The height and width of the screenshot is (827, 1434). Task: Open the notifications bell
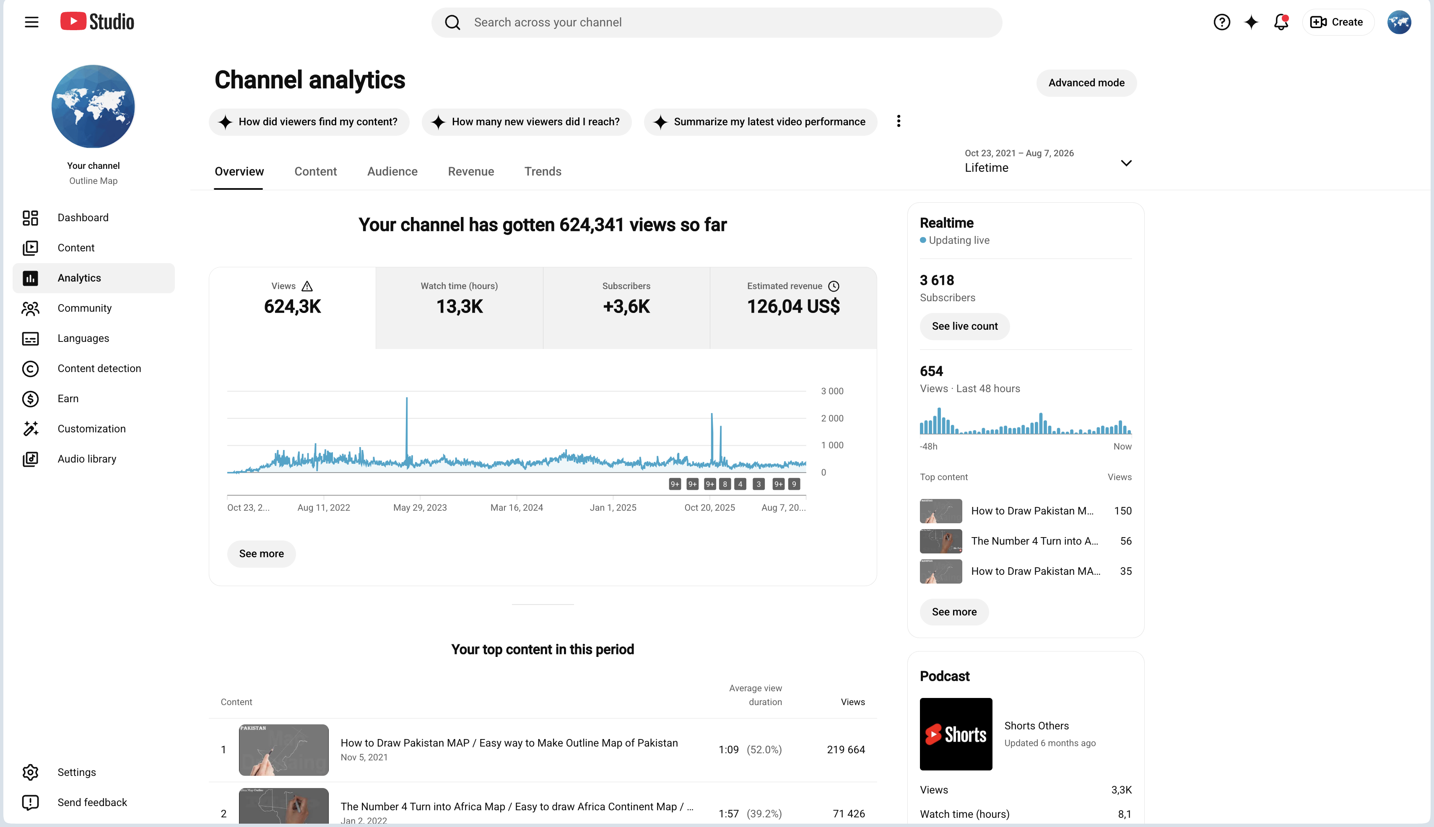[1281, 22]
